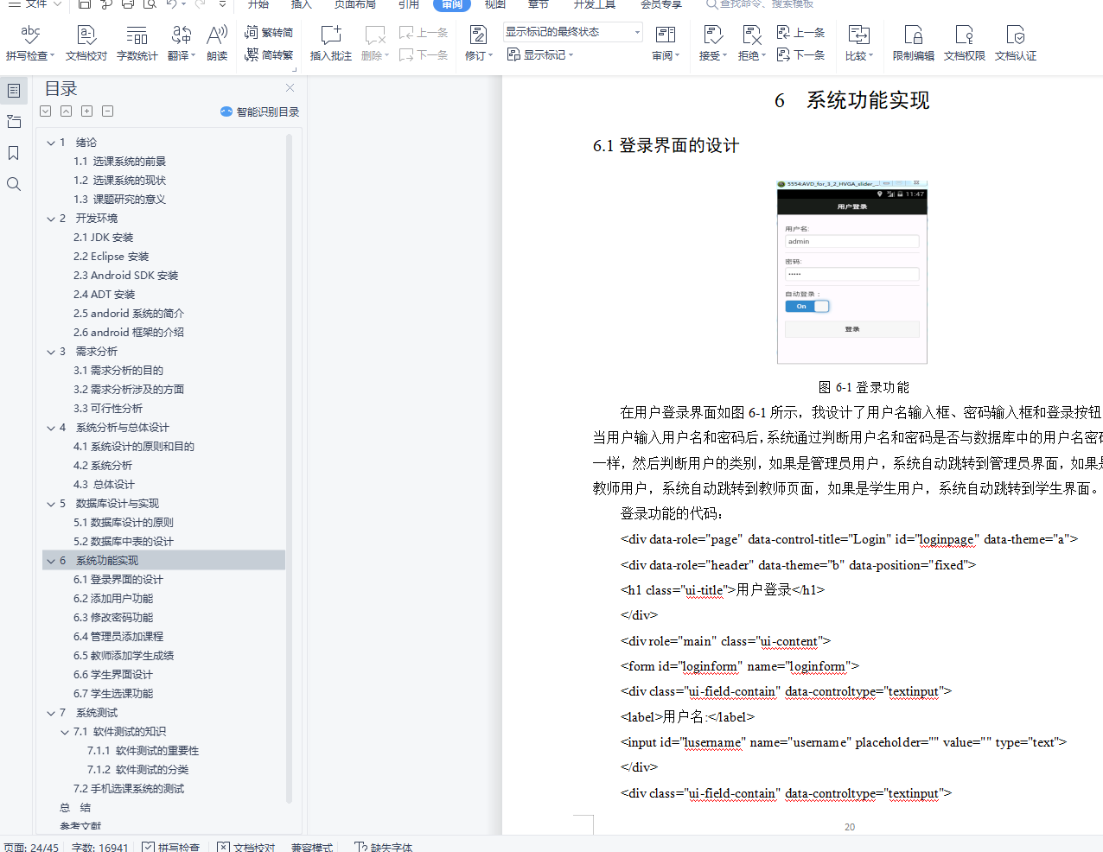Click the save icon in quick access bar
Image resolution: width=1103 pixels, height=852 pixels.
click(x=84, y=4)
